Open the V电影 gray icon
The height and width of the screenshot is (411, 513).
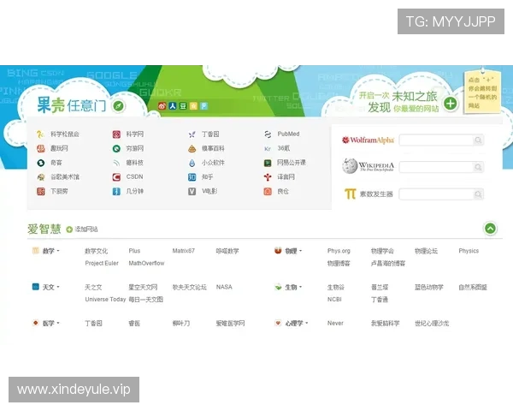click(x=192, y=191)
